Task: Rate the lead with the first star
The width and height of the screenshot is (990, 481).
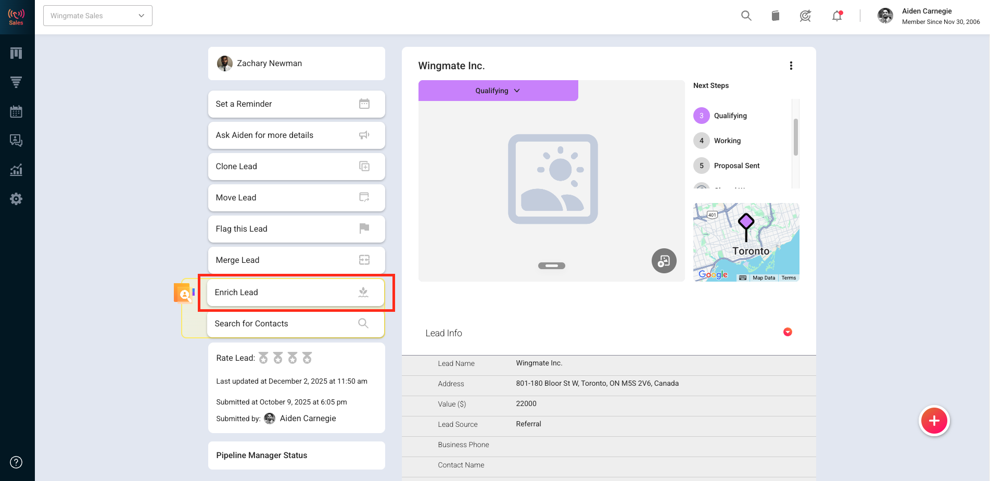Action: (x=263, y=358)
